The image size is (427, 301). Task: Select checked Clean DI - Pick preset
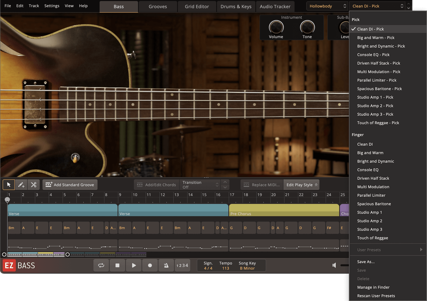pos(388,29)
